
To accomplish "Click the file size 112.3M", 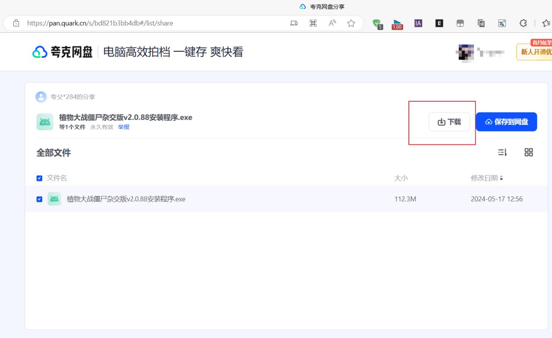I will [x=405, y=199].
